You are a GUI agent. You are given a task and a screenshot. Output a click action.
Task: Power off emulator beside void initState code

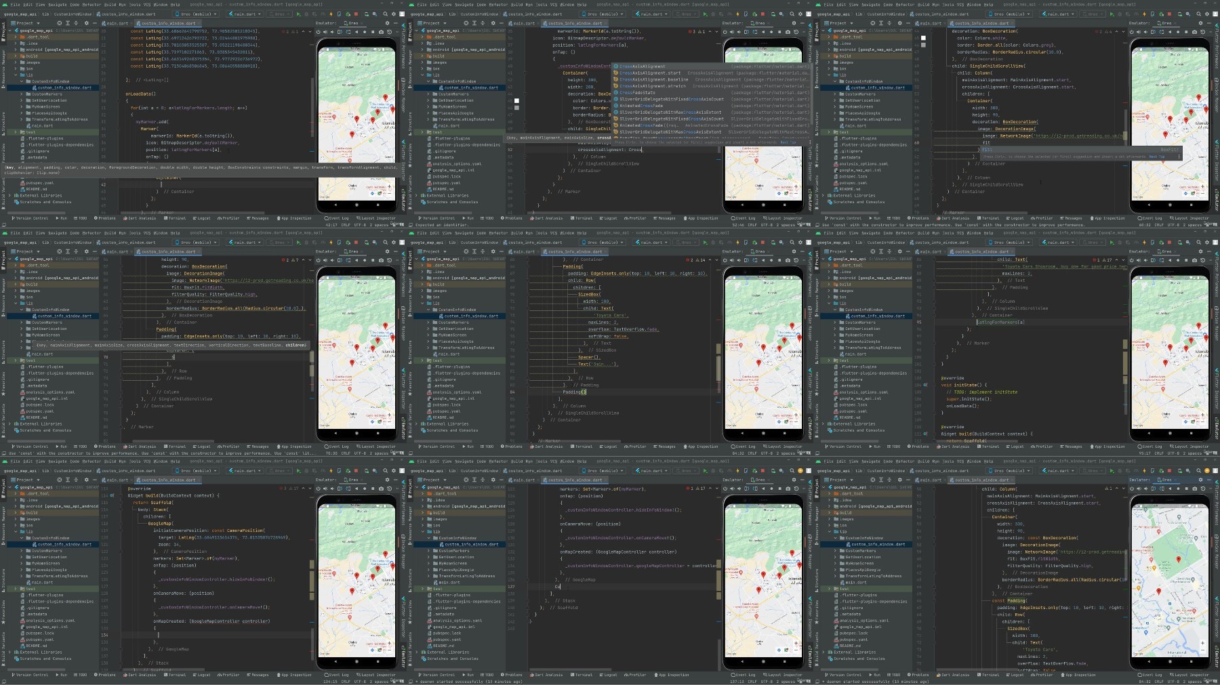[x=1131, y=260]
